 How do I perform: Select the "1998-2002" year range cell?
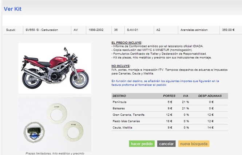click(x=96, y=30)
